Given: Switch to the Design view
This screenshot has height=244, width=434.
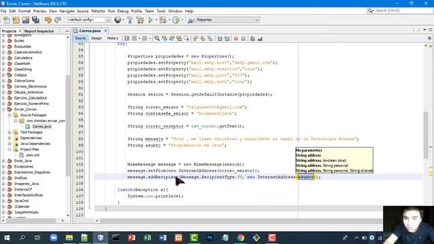Looking at the screenshot, I should point(96,39).
